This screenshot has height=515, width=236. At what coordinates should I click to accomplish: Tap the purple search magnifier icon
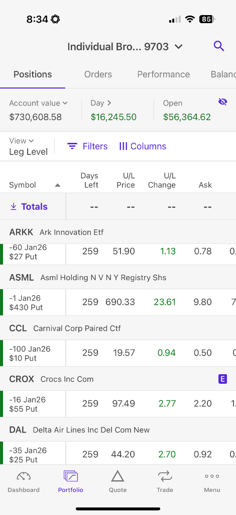[x=218, y=46]
